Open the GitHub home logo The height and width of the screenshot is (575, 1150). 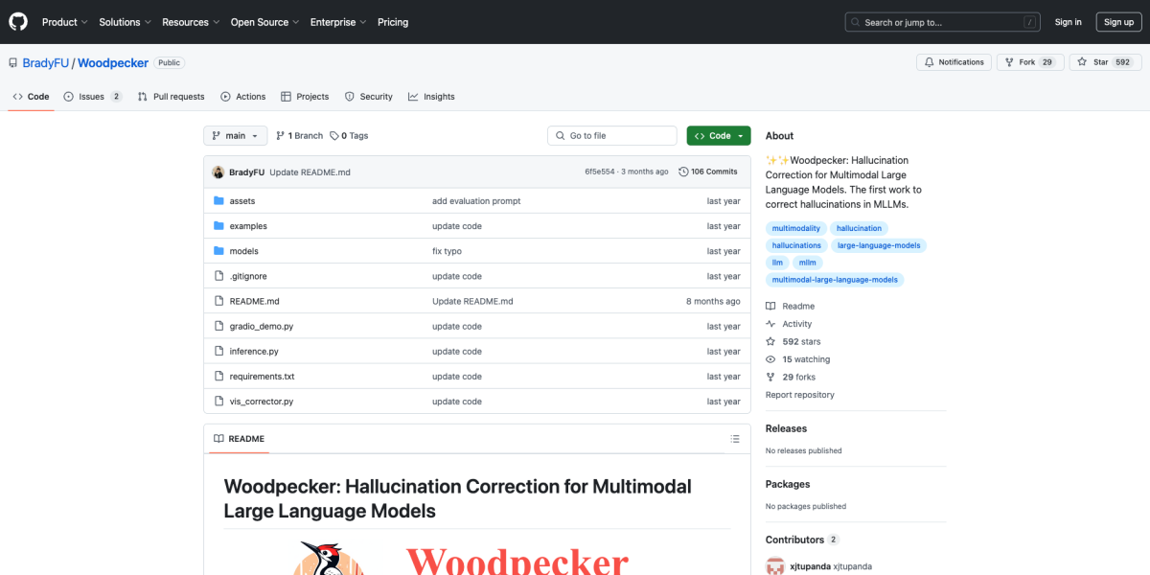point(17,21)
